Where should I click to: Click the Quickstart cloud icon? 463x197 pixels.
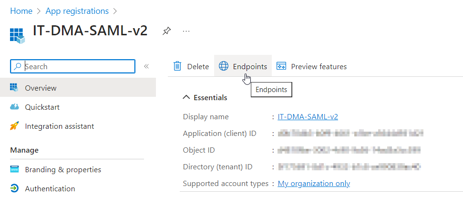14,107
